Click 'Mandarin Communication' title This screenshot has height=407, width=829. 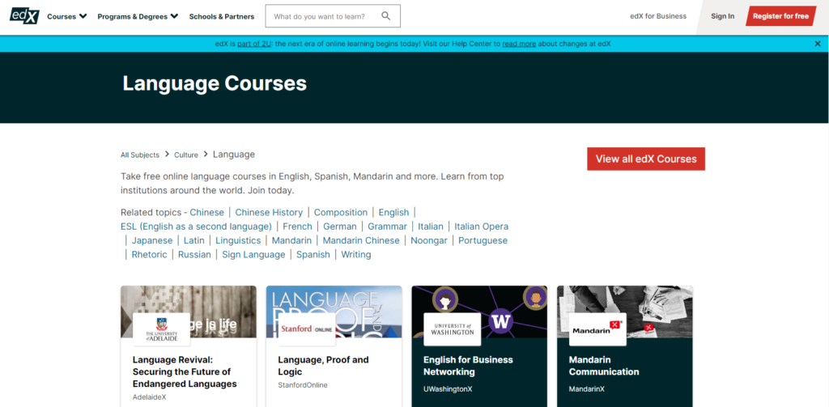604,366
